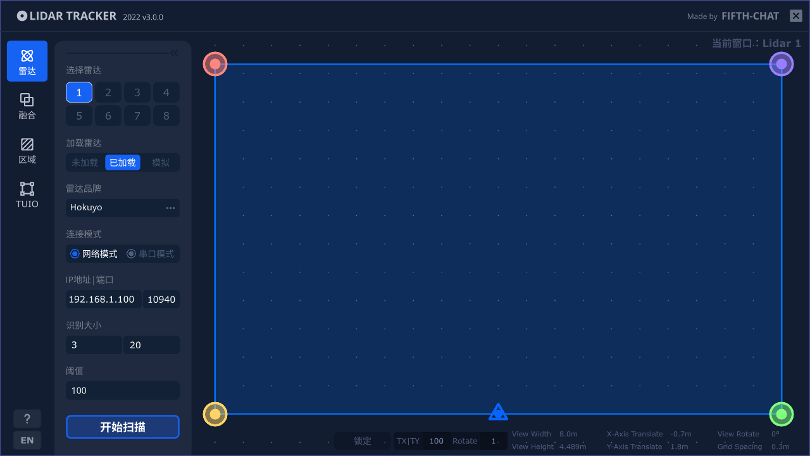Click the IP address input field
The height and width of the screenshot is (456, 810).
[x=103, y=299]
